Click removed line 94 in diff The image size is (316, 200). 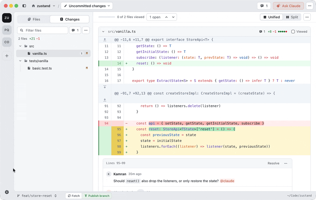(x=204, y=123)
